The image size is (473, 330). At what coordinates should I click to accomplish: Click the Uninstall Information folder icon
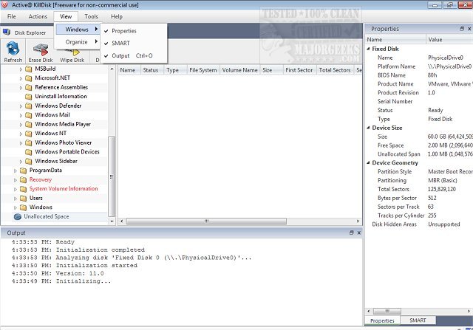tap(29, 97)
